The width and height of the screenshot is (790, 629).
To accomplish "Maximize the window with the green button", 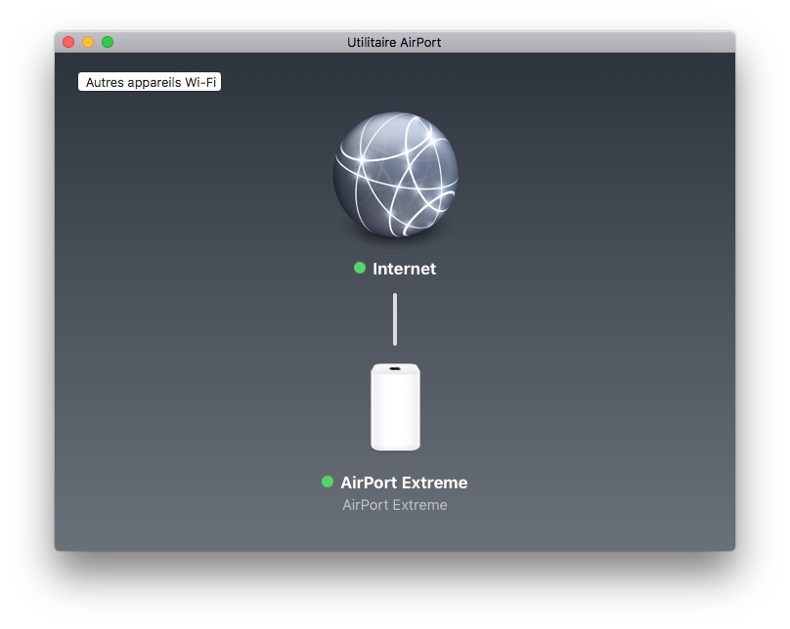I will pyautogui.click(x=108, y=42).
